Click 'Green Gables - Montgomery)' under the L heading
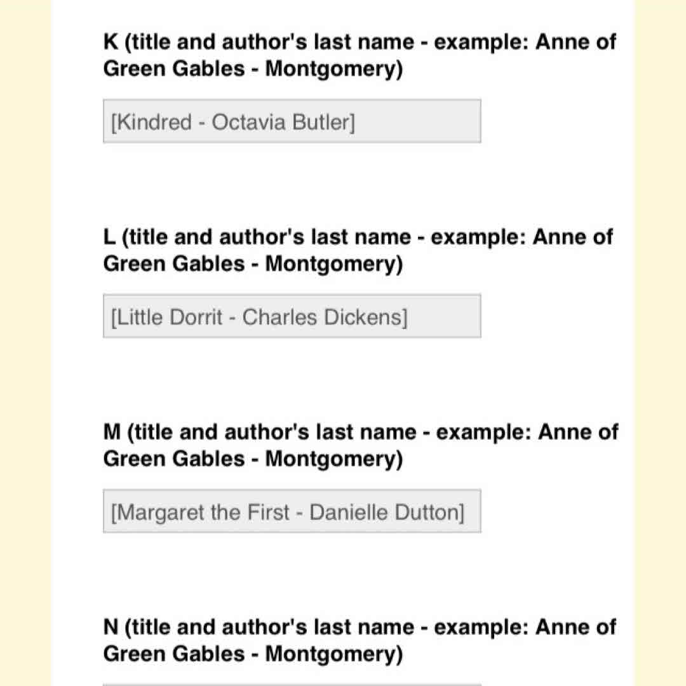The height and width of the screenshot is (686, 686). 253,264
